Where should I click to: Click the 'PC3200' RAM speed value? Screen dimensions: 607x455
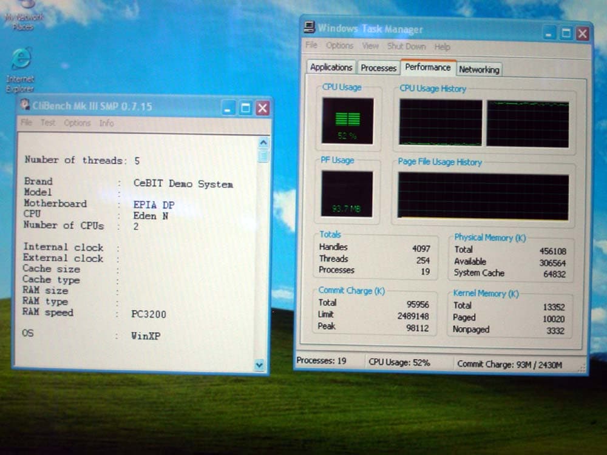tap(149, 314)
